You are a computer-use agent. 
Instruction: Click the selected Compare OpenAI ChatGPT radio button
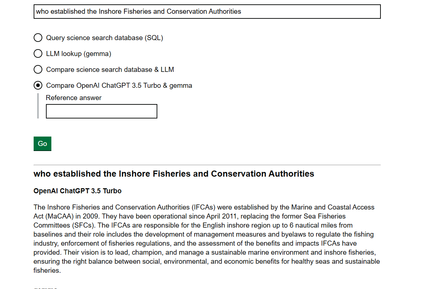pyautogui.click(x=38, y=86)
